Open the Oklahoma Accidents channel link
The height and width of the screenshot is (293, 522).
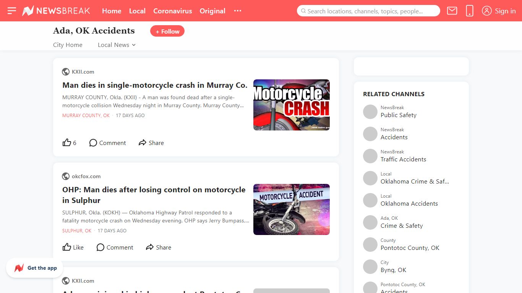tap(409, 203)
